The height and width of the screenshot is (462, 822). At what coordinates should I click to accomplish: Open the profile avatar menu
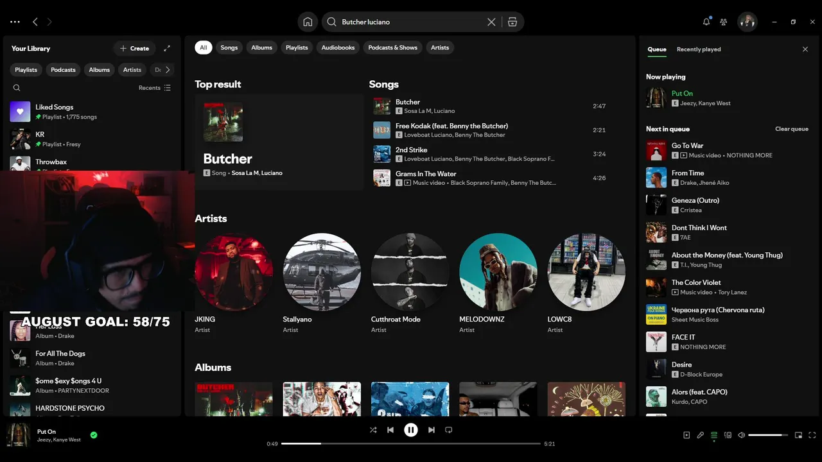coord(747,22)
